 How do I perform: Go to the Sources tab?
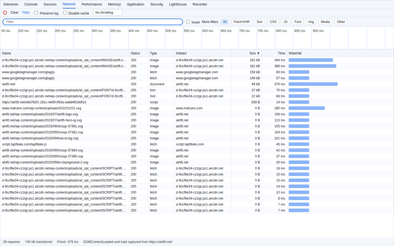click(x=50, y=4)
